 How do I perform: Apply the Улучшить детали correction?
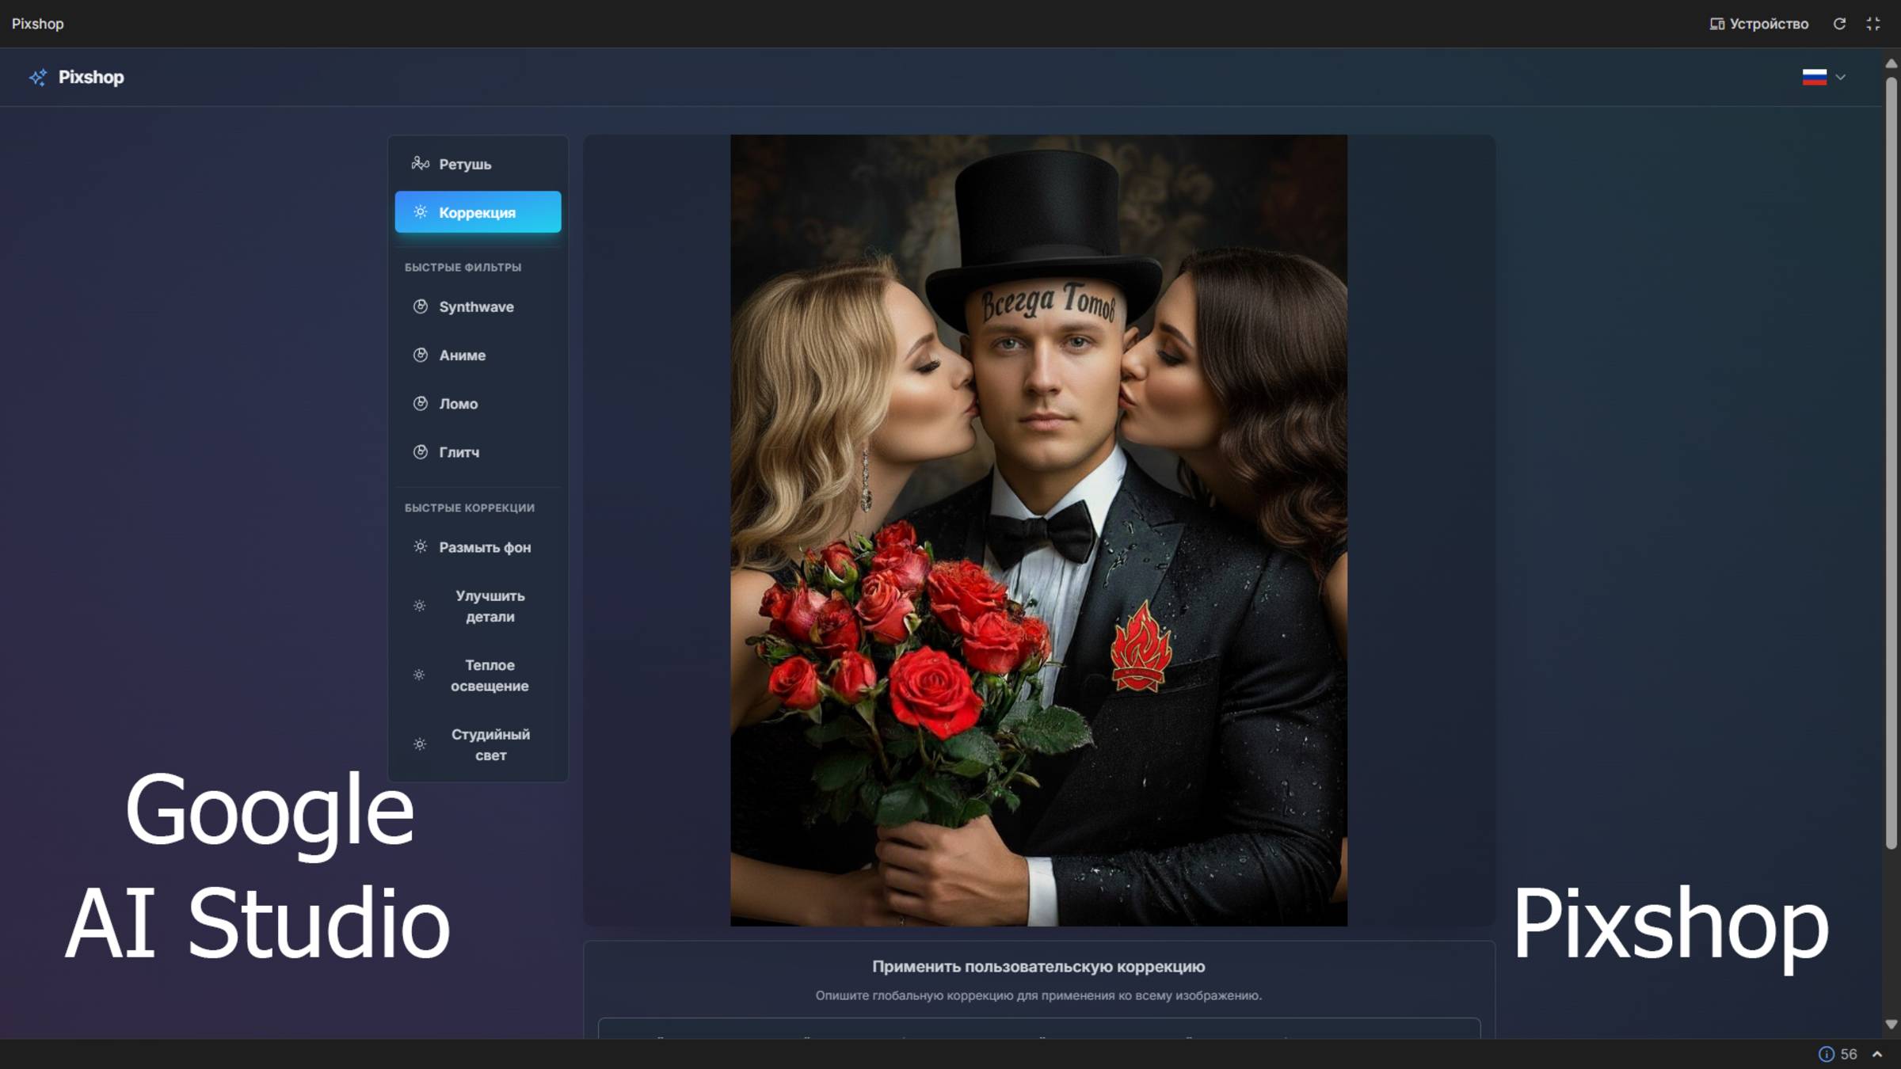[478, 606]
